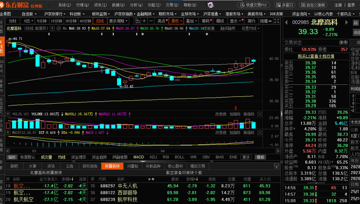
Task: Click the 44.71 high price marker
Action: [x=16, y=39]
